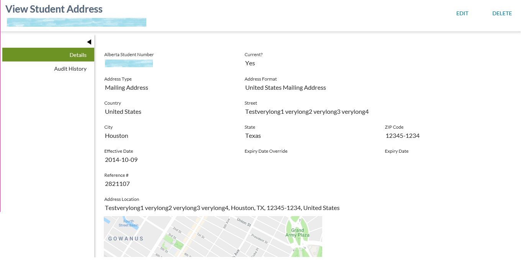Click the View Student Address page heading
This screenshot has width=521, height=260.
(x=54, y=9)
